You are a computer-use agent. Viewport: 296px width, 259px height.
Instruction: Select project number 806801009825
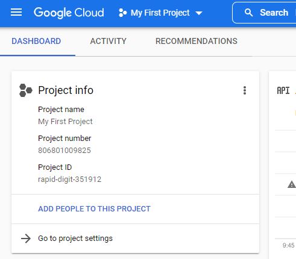tap(65, 151)
